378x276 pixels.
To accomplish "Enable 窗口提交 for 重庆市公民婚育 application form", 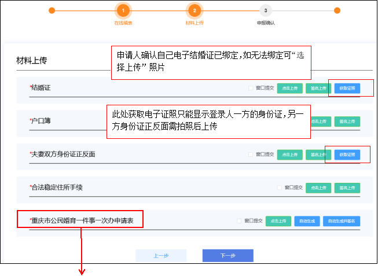I will coord(240,220).
